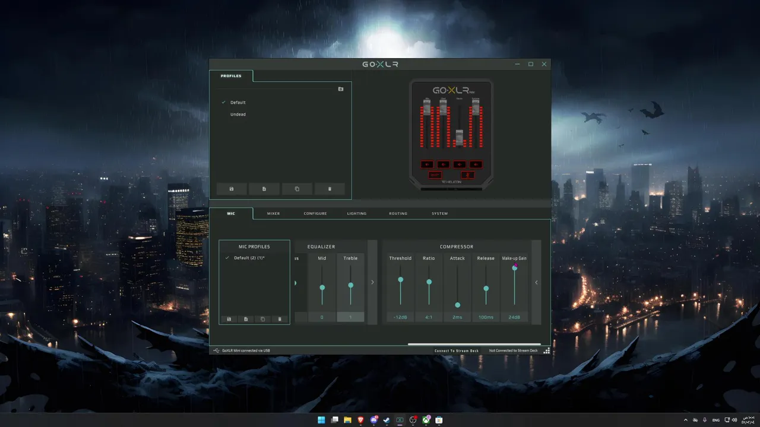This screenshot has width=760, height=427.
Task: Open the Windows Start menu
Action: (321, 420)
